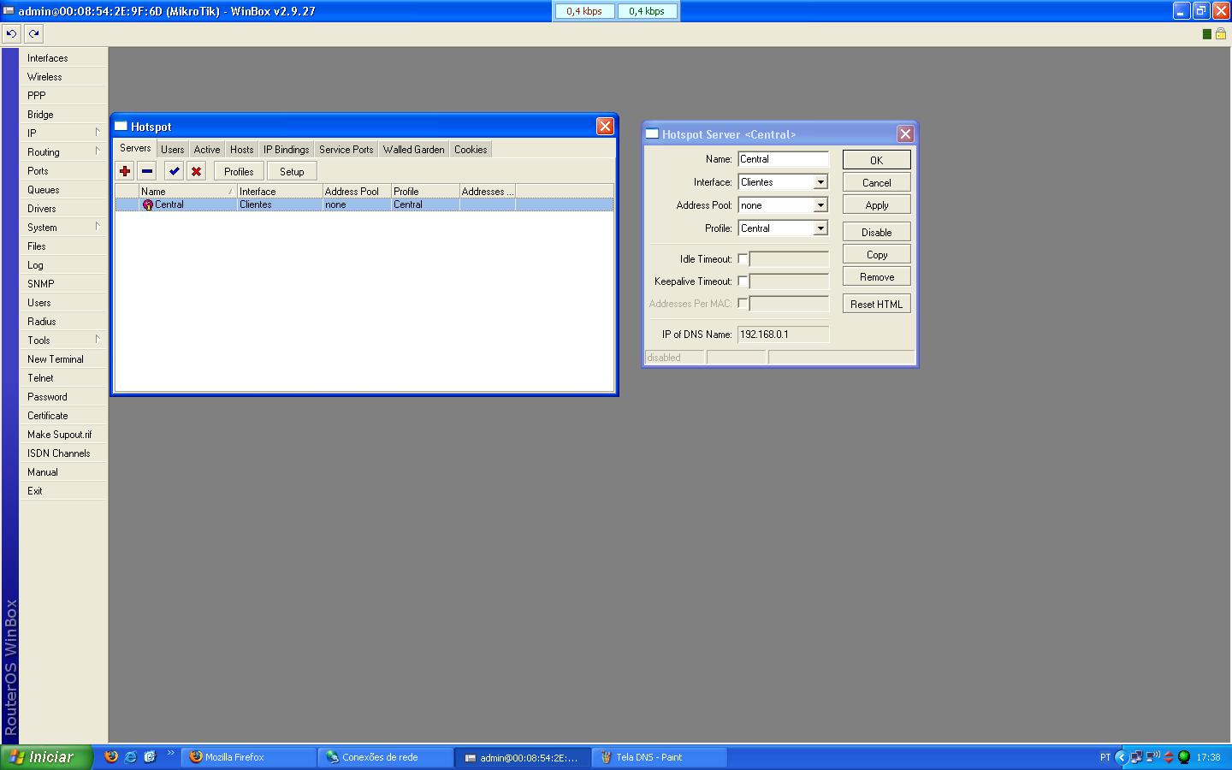The height and width of the screenshot is (770, 1232).
Task: Click the undo icon in WinBox toolbar
Action: (x=11, y=33)
